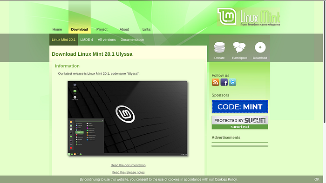Select the Linux Mint 20.1 tab
Image resolution: width=326 pixels, height=183 pixels.
(x=64, y=39)
